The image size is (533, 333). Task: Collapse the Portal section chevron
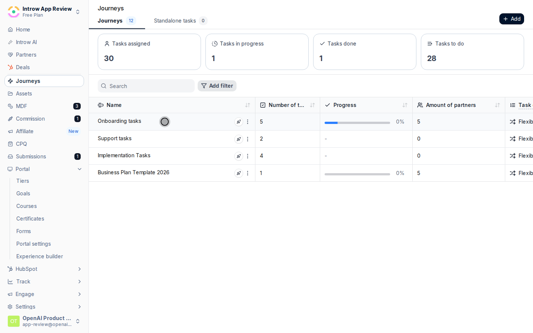pos(80,169)
